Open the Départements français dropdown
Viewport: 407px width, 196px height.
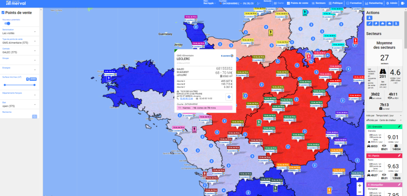pyautogui.click(x=35, y=94)
